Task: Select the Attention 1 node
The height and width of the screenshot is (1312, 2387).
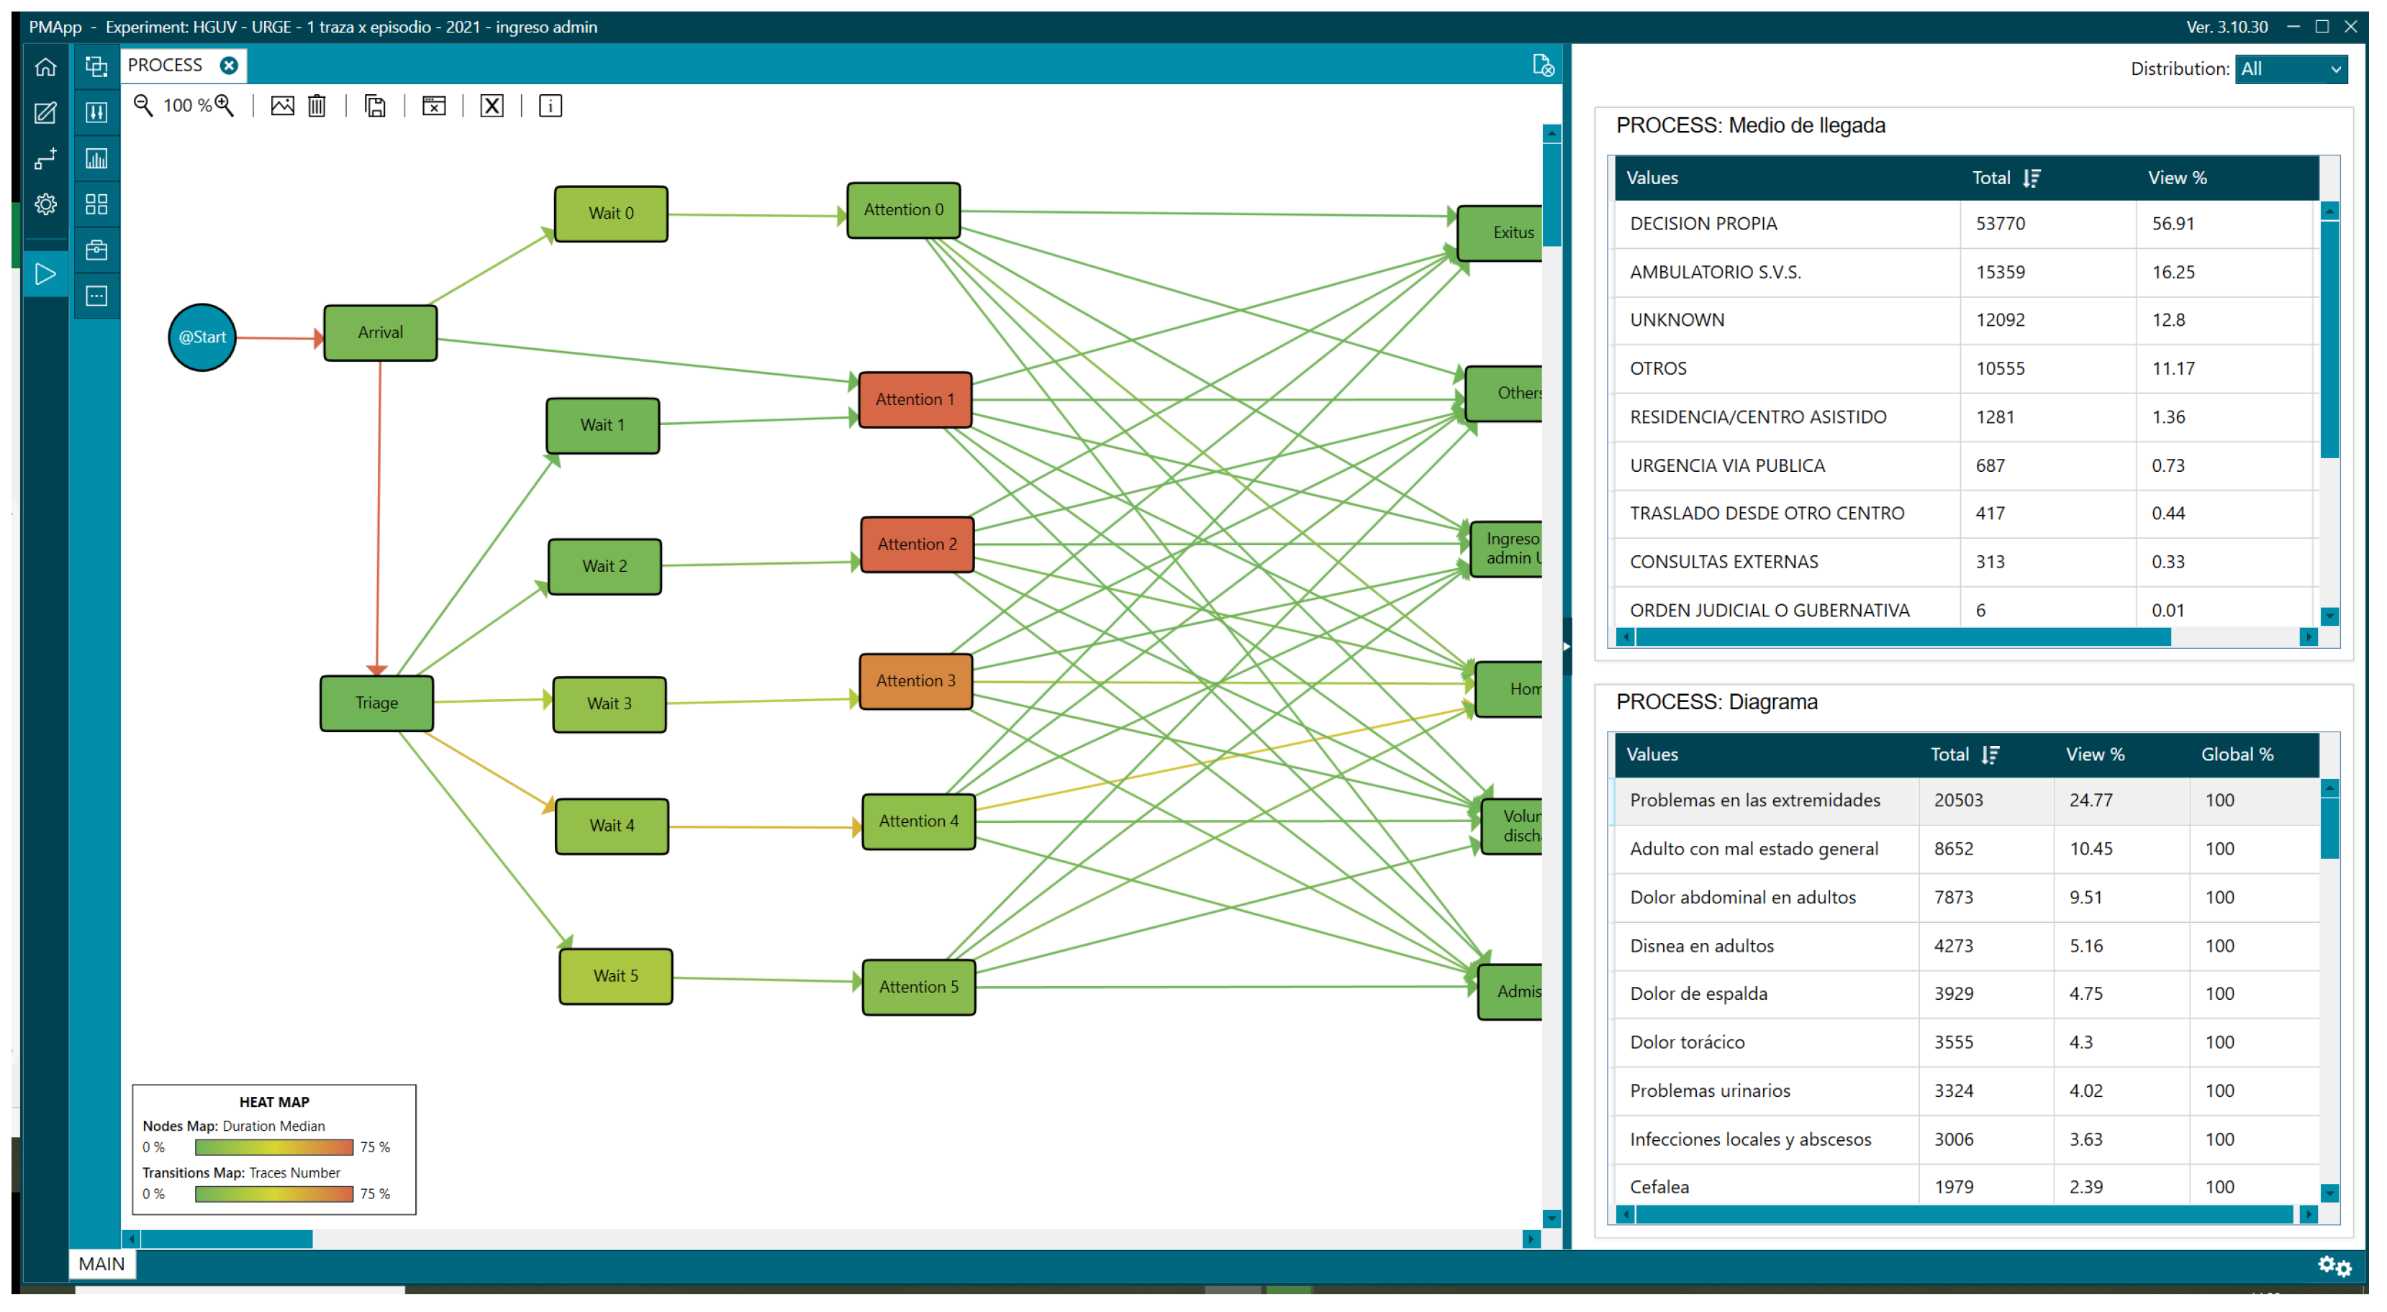Action: coord(915,399)
